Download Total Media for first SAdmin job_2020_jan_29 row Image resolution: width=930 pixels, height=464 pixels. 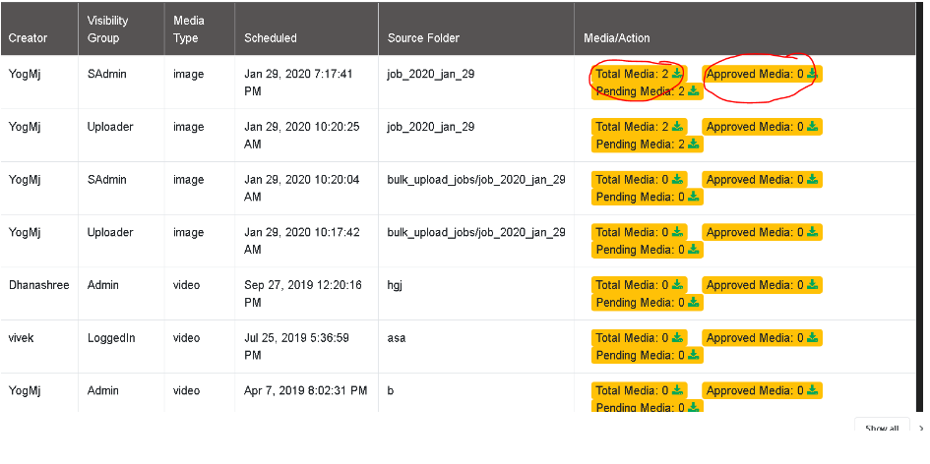(x=677, y=74)
